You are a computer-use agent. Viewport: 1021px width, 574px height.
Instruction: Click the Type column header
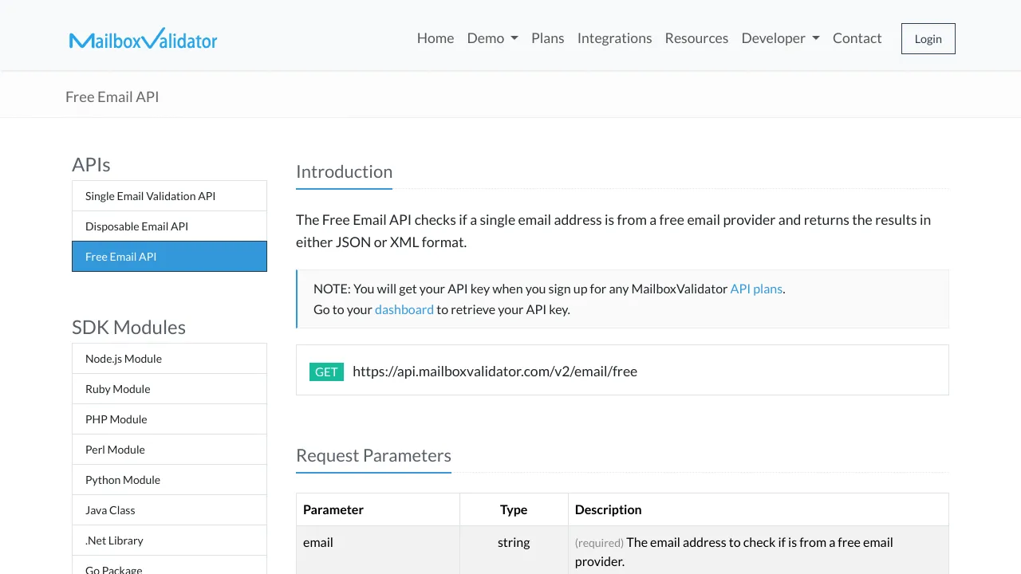tap(514, 509)
